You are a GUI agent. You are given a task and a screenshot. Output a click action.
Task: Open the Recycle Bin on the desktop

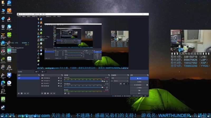coord(3,27)
